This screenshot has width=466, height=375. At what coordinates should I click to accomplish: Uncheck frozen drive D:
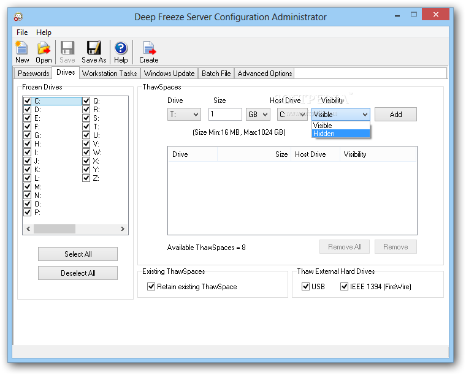tap(28, 109)
